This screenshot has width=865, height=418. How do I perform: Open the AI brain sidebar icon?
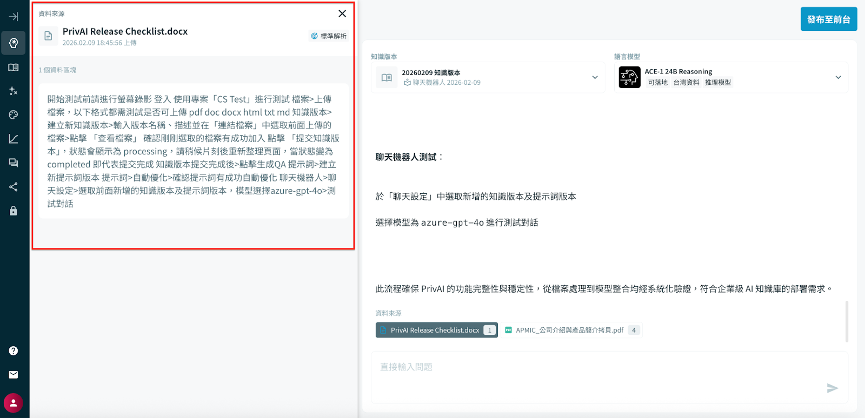(14, 43)
